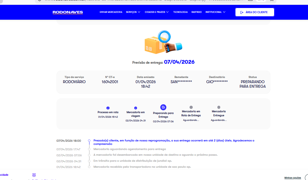308x180 pixels.
Task: Open Minhas opções link
Action: pos(293,178)
